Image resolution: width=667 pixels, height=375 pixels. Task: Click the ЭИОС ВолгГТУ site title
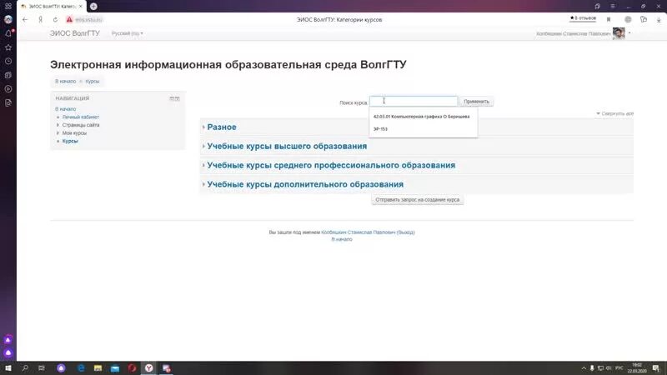pyautogui.click(x=75, y=33)
